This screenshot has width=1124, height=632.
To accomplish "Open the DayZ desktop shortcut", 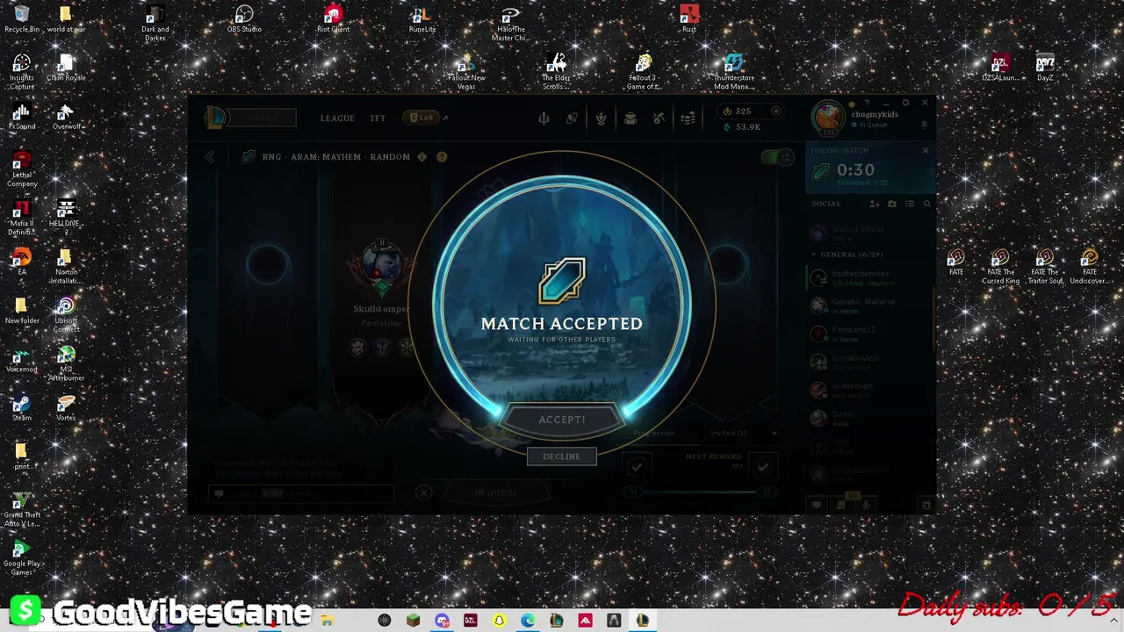I will point(1045,67).
